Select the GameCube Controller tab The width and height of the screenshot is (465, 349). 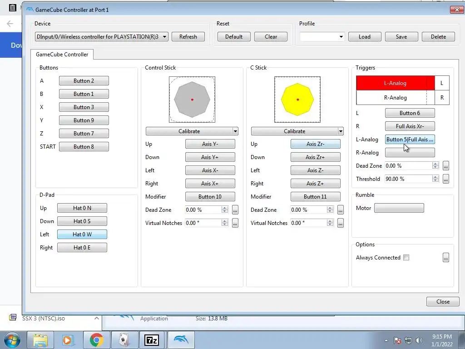pos(62,55)
